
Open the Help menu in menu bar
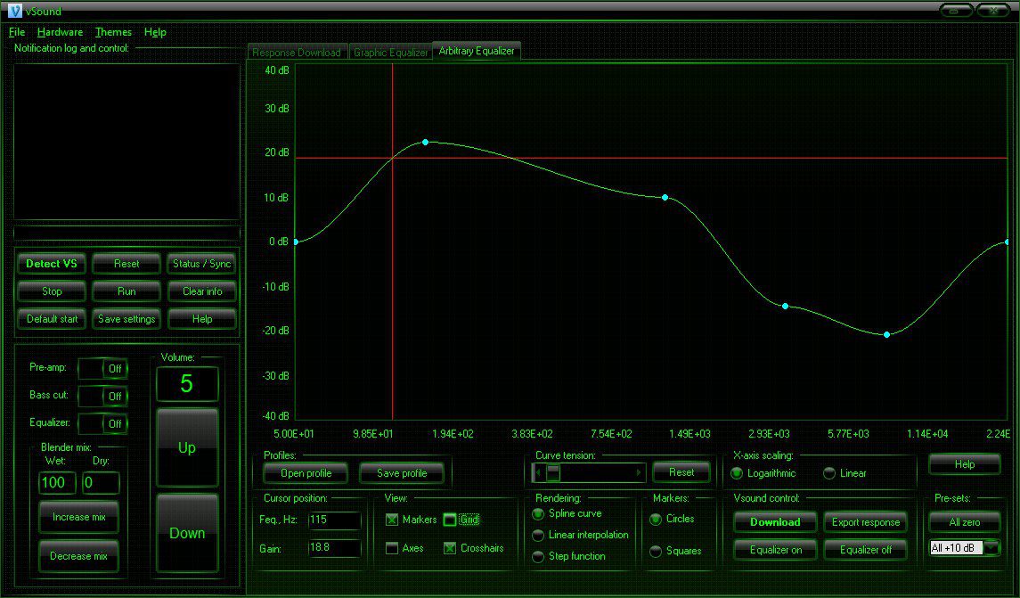(x=155, y=32)
